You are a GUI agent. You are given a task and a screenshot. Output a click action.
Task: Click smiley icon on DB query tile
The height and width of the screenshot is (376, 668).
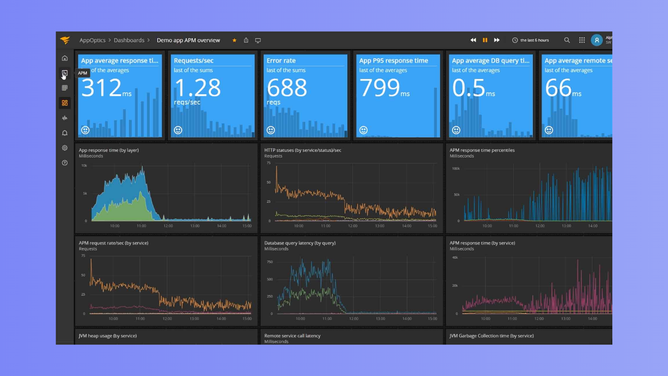tap(456, 130)
